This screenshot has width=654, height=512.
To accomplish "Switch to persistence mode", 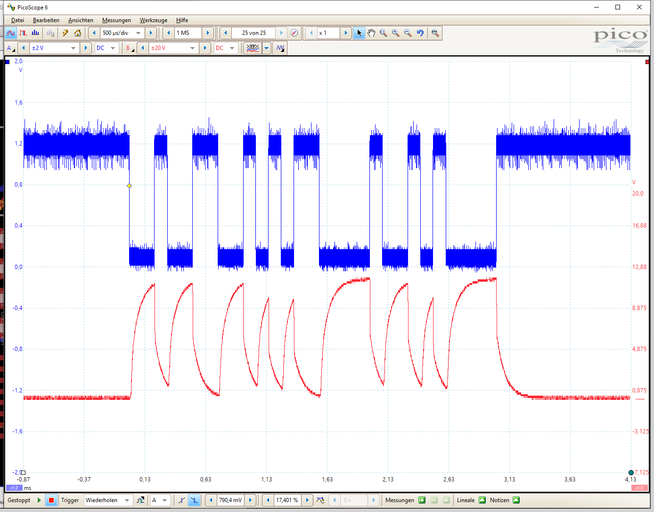I will [23, 33].
